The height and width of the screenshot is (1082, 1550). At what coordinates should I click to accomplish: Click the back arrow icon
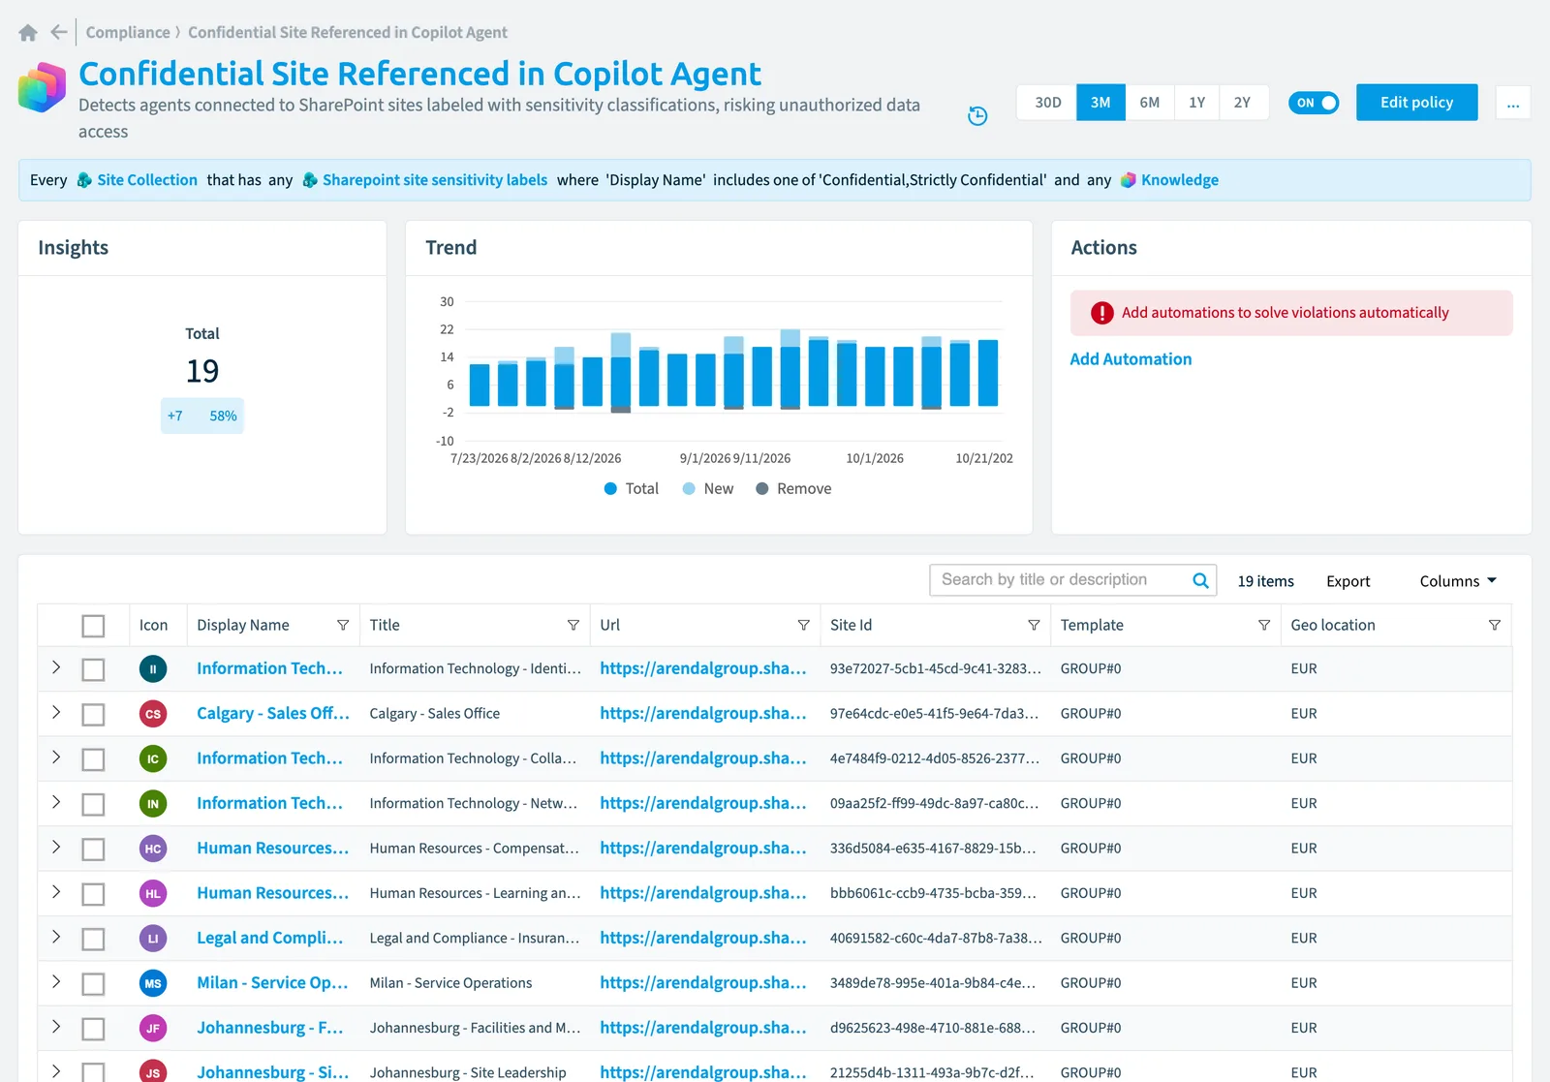(59, 32)
